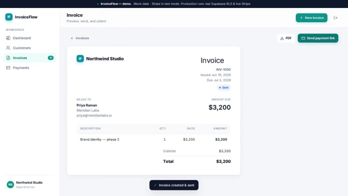Click the DESCRIPTION column header

(x=90, y=128)
